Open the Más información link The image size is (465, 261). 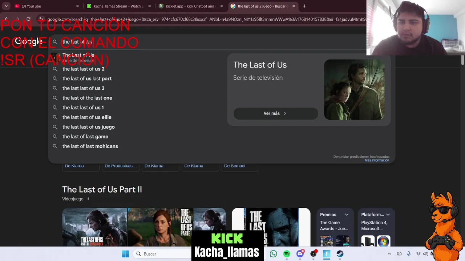coord(377,160)
